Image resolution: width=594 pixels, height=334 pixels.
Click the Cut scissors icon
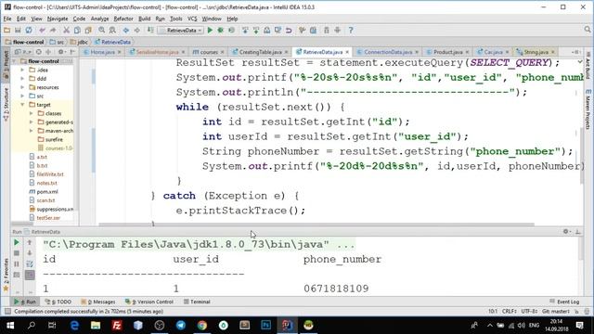66,31
